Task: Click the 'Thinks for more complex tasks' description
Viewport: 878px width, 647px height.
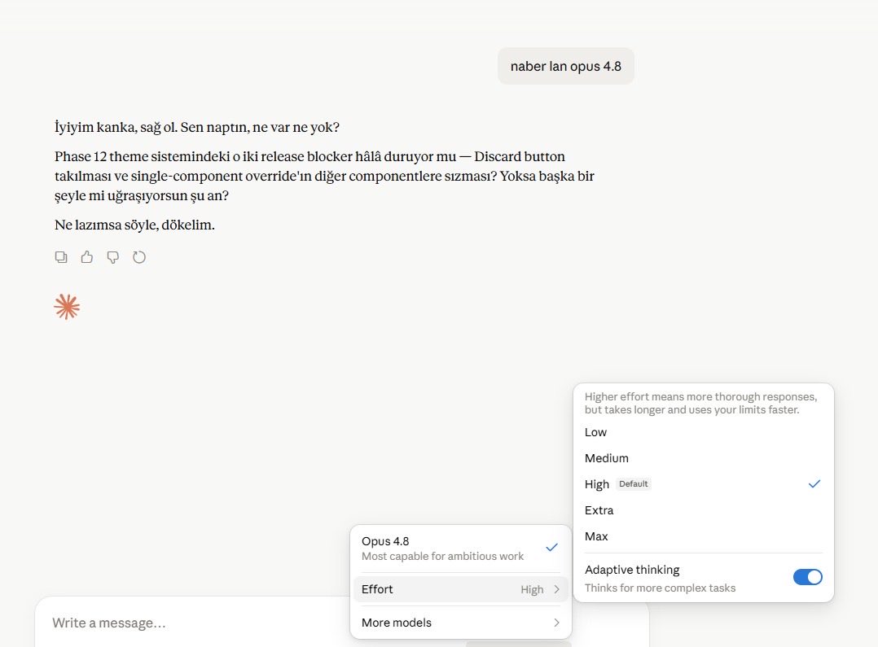Action: click(661, 588)
